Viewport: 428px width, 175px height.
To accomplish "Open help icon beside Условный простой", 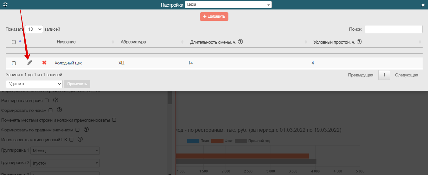I will coord(359,42).
